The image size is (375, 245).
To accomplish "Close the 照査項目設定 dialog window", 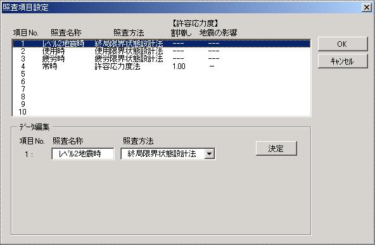I will (367, 8).
